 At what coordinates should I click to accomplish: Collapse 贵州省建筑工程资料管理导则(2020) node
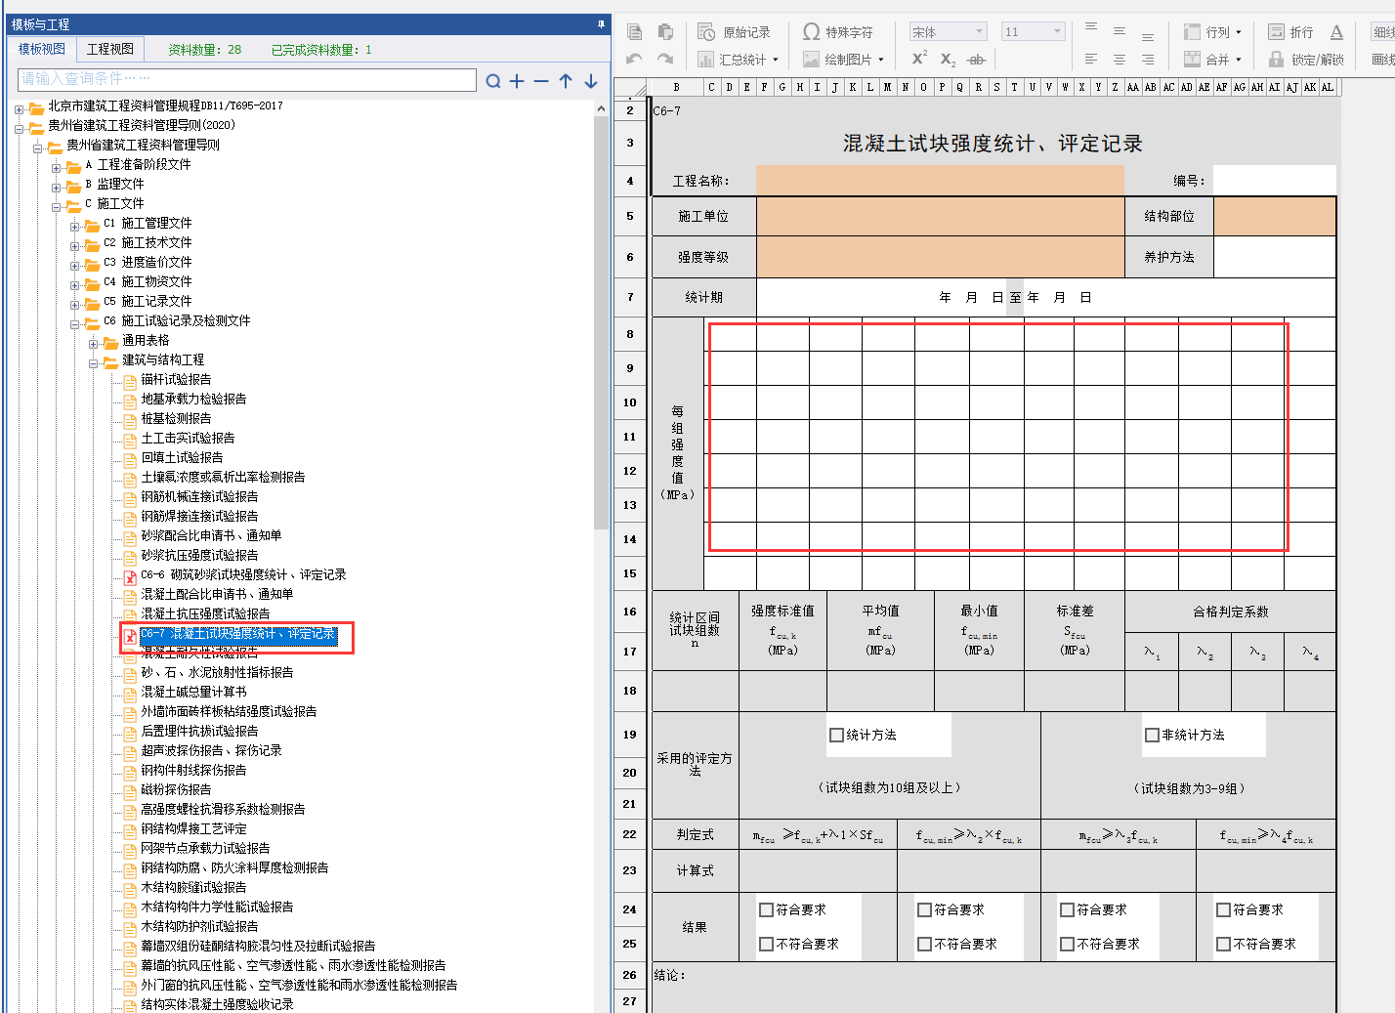pos(19,128)
